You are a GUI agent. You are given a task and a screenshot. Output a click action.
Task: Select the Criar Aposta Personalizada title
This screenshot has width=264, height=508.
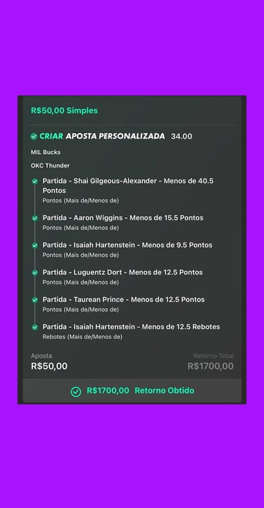click(x=102, y=136)
